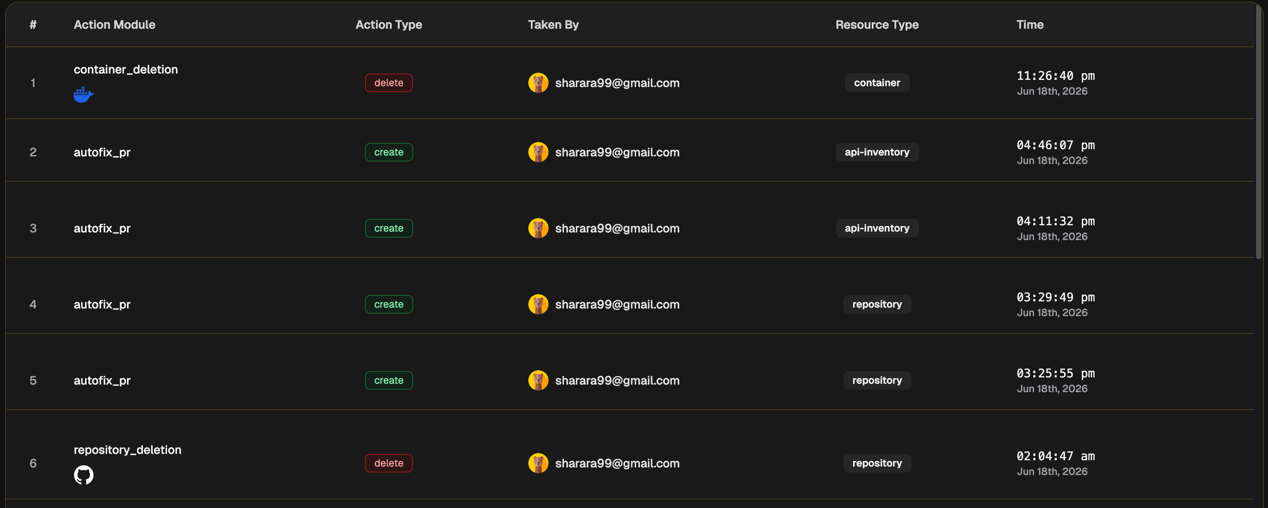Click the Taken By column header
1268x508 pixels.
click(553, 25)
